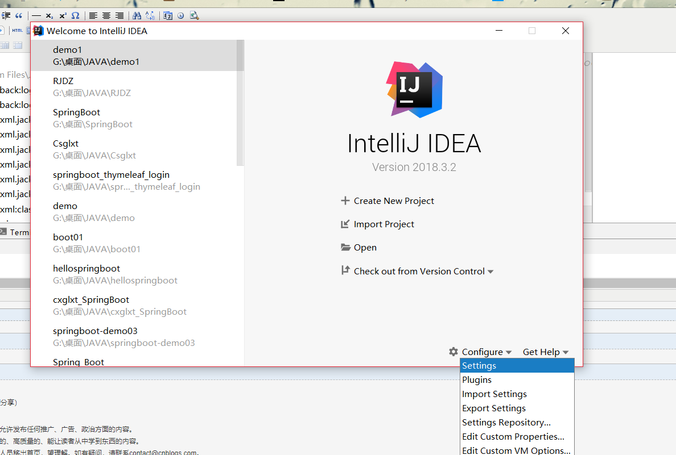
Task: Open Edit Custom VM Options... menu entry
Action: (517, 450)
